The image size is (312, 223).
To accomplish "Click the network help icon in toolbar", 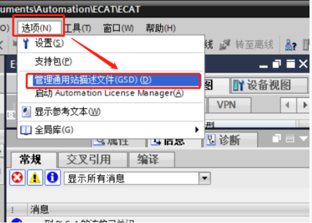I will pyautogui.click(x=290, y=45).
